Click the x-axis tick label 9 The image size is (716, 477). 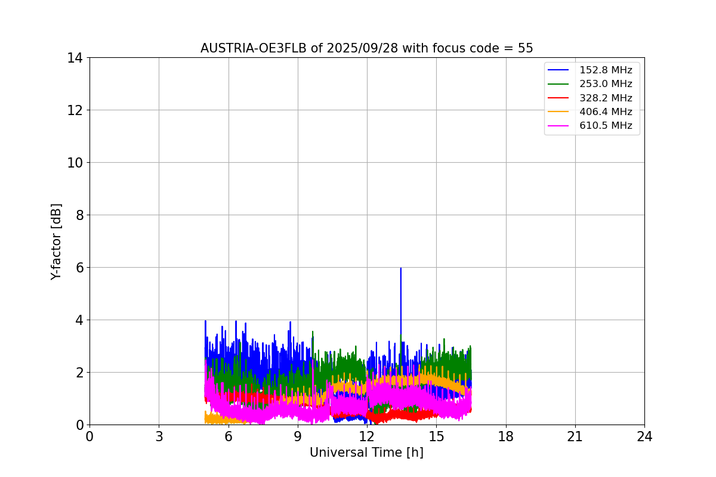(x=298, y=436)
